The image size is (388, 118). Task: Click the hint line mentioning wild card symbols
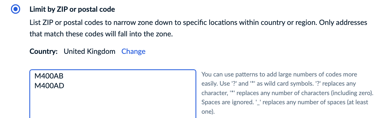point(278,84)
